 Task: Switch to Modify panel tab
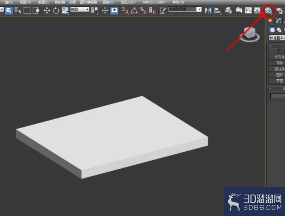[278, 21]
